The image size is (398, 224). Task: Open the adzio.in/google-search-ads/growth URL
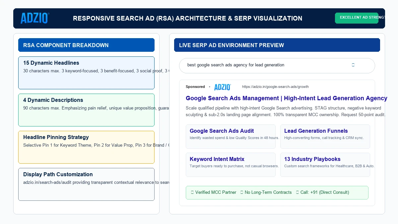tap(275, 87)
